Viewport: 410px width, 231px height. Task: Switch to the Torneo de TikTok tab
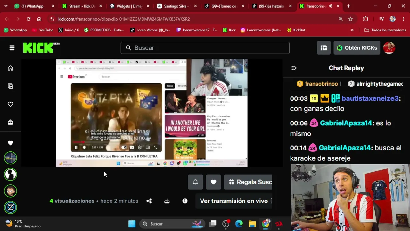click(x=224, y=6)
